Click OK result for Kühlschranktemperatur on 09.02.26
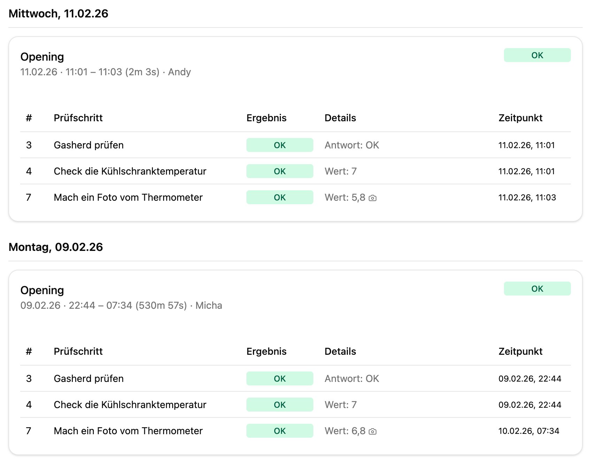 click(280, 405)
